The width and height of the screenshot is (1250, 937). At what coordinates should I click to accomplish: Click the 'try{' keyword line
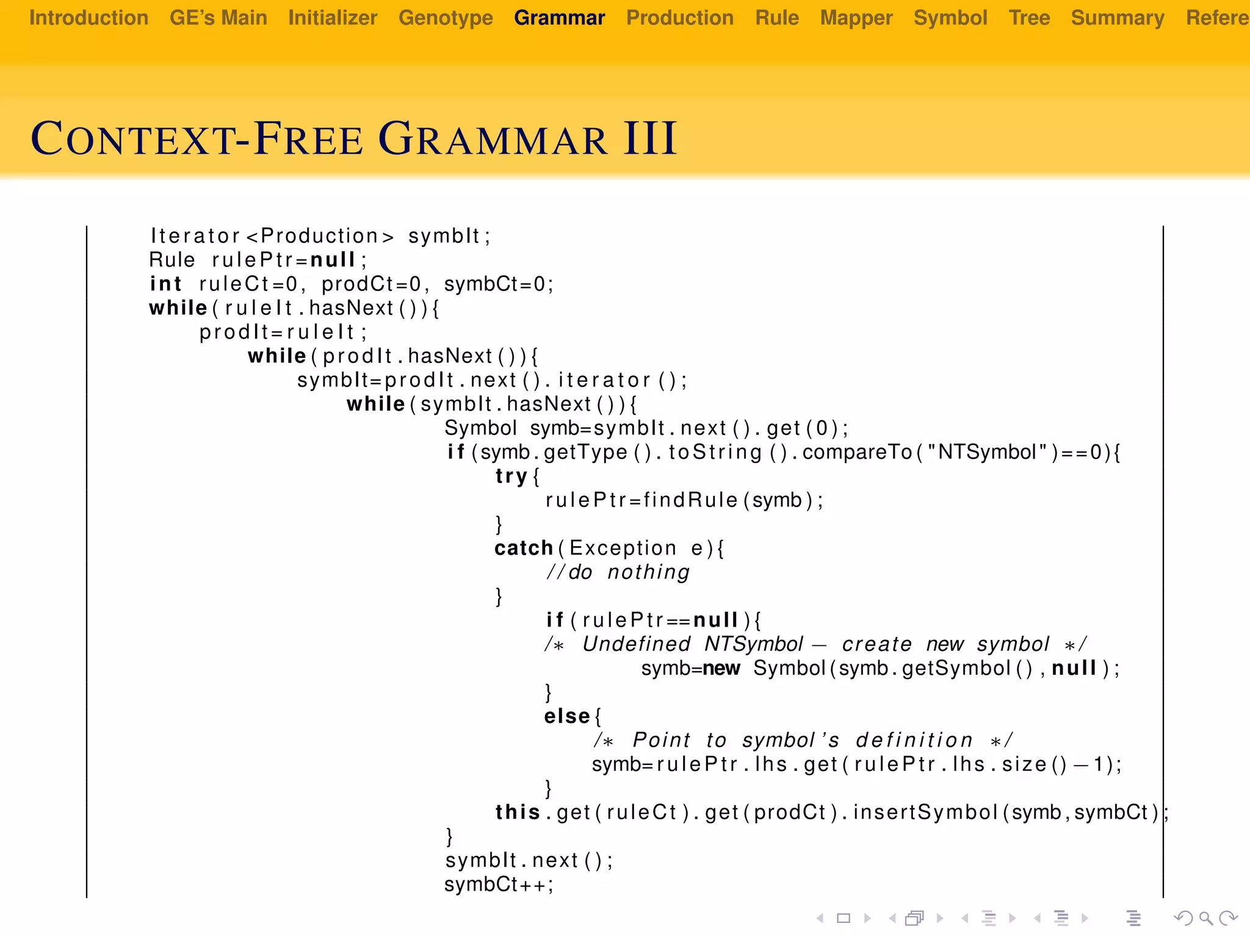(x=518, y=476)
